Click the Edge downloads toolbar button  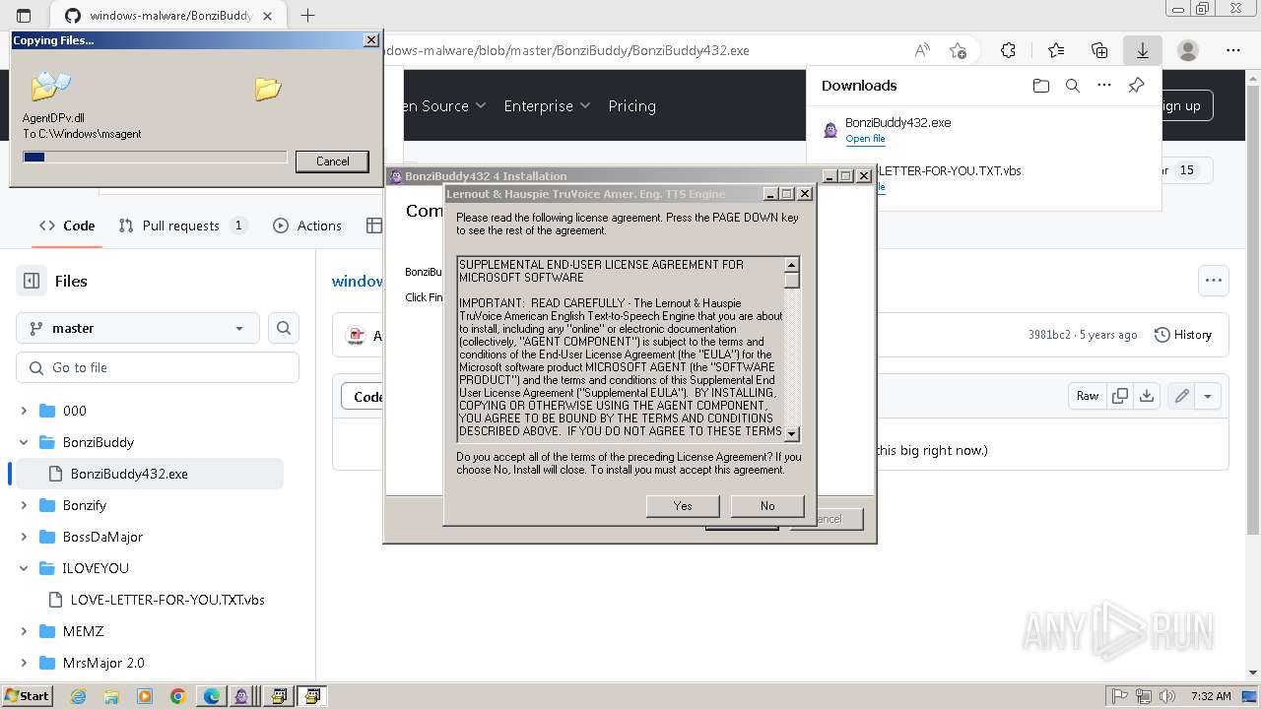1143,50
